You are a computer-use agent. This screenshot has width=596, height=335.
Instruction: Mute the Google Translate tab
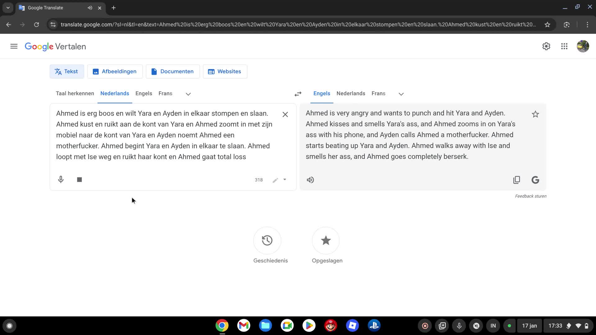click(90, 7)
